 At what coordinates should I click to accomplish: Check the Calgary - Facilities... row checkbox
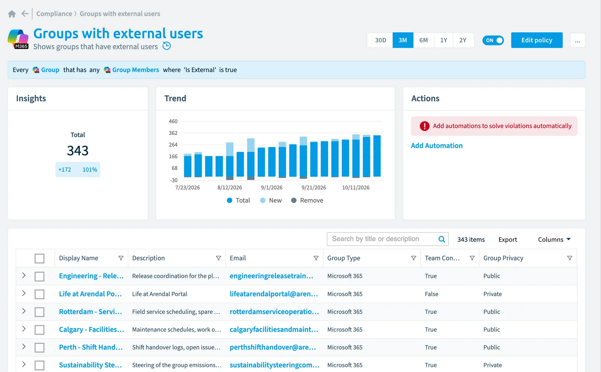tap(39, 330)
